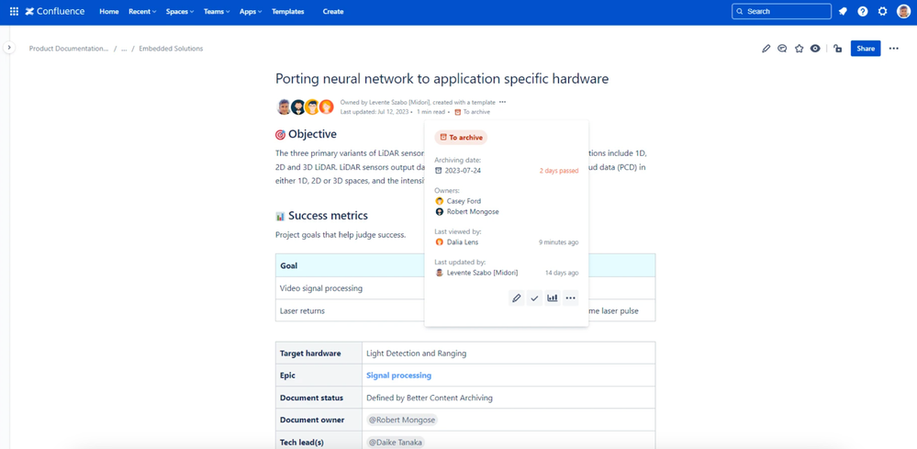Edit the page with the pencil icon in the page toolbar
The image size is (917, 449).
(766, 49)
